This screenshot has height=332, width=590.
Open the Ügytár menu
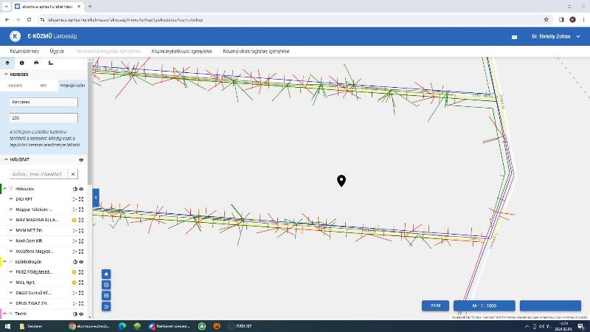click(57, 51)
